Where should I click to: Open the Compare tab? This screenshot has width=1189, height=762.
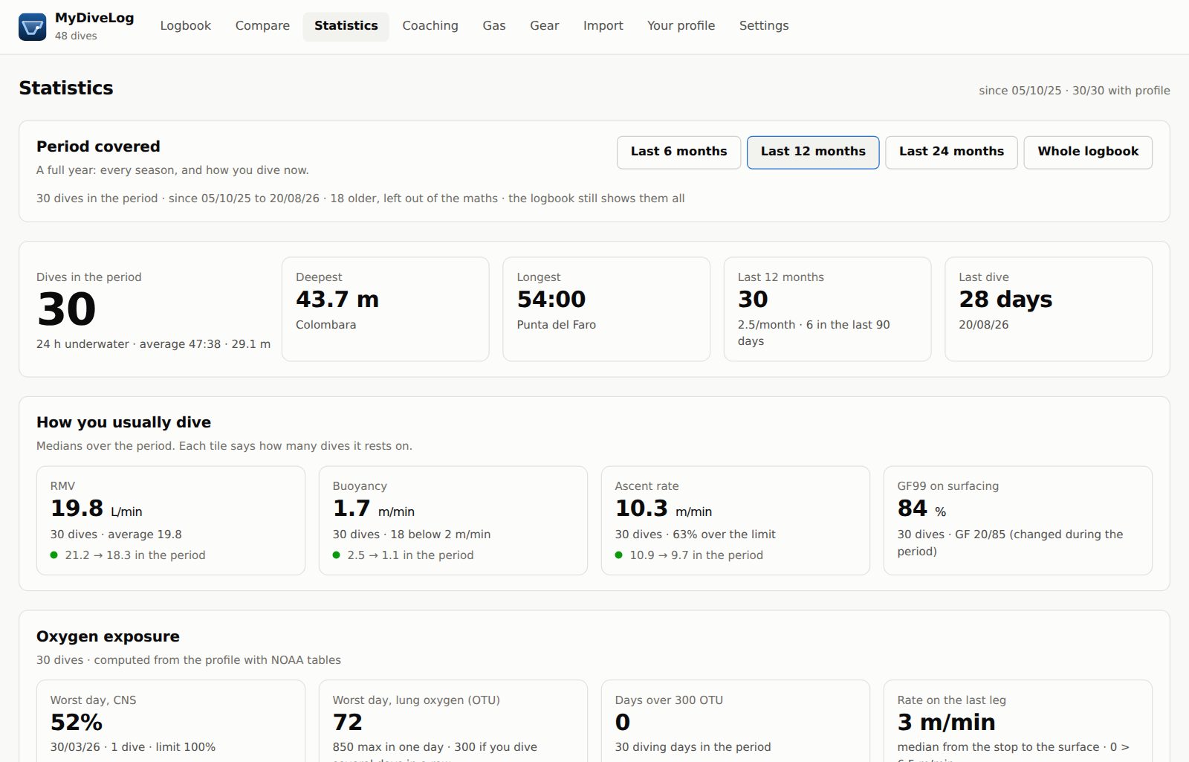point(262,26)
